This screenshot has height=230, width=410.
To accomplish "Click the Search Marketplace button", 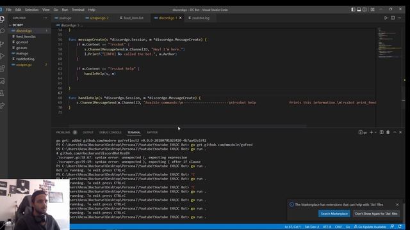I will click(x=334, y=213).
